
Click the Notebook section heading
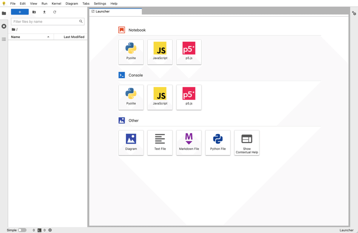tap(137, 30)
